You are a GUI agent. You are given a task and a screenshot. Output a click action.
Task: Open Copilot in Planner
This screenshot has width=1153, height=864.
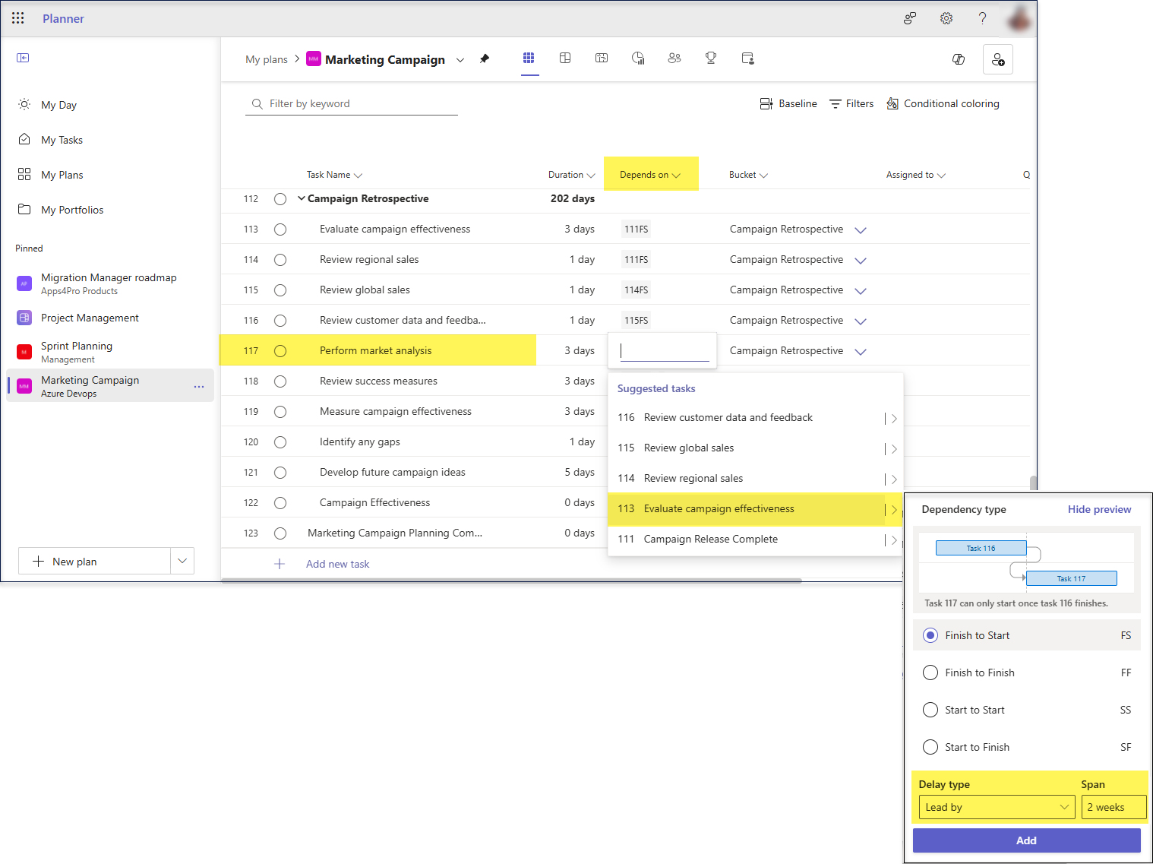coord(958,59)
